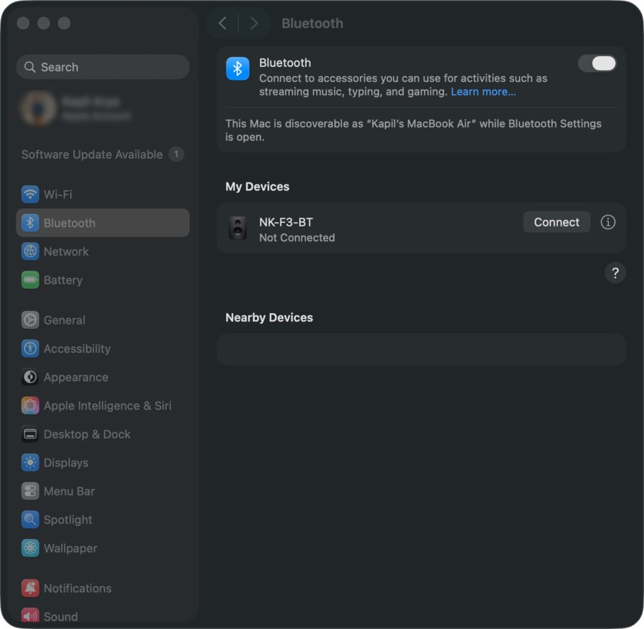The height and width of the screenshot is (629, 644).
Task: Click the large blue Bluetooth icon in main pane
Action: pyautogui.click(x=237, y=69)
